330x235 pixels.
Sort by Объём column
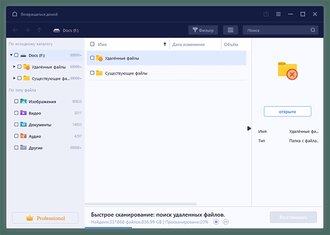[x=231, y=44]
